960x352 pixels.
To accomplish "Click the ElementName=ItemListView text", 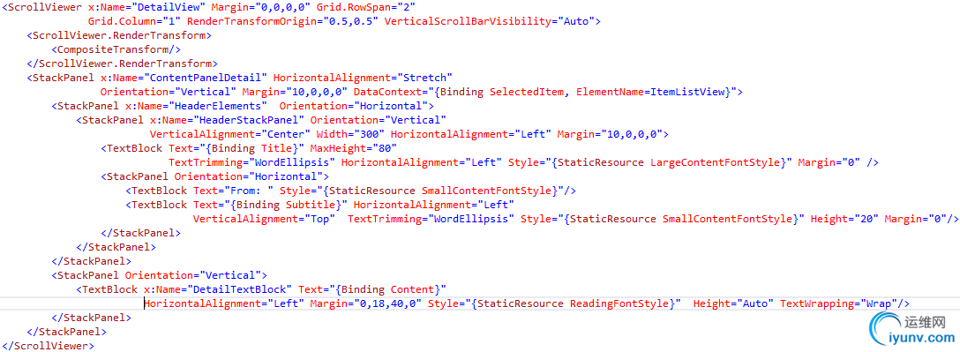I will pos(650,92).
